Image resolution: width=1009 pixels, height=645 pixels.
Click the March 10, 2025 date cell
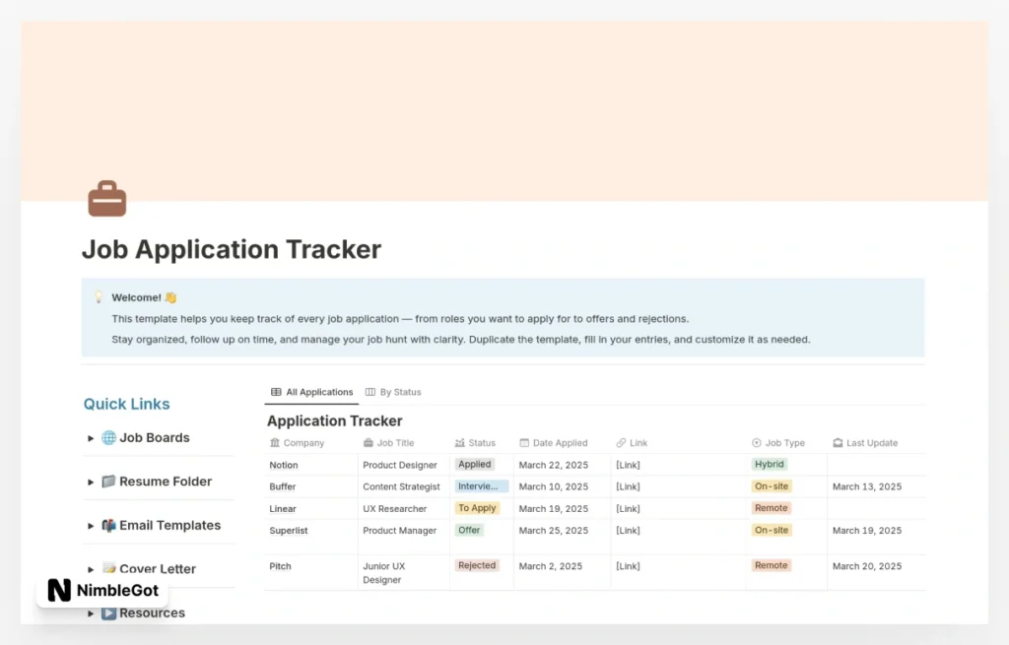[562, 486]
